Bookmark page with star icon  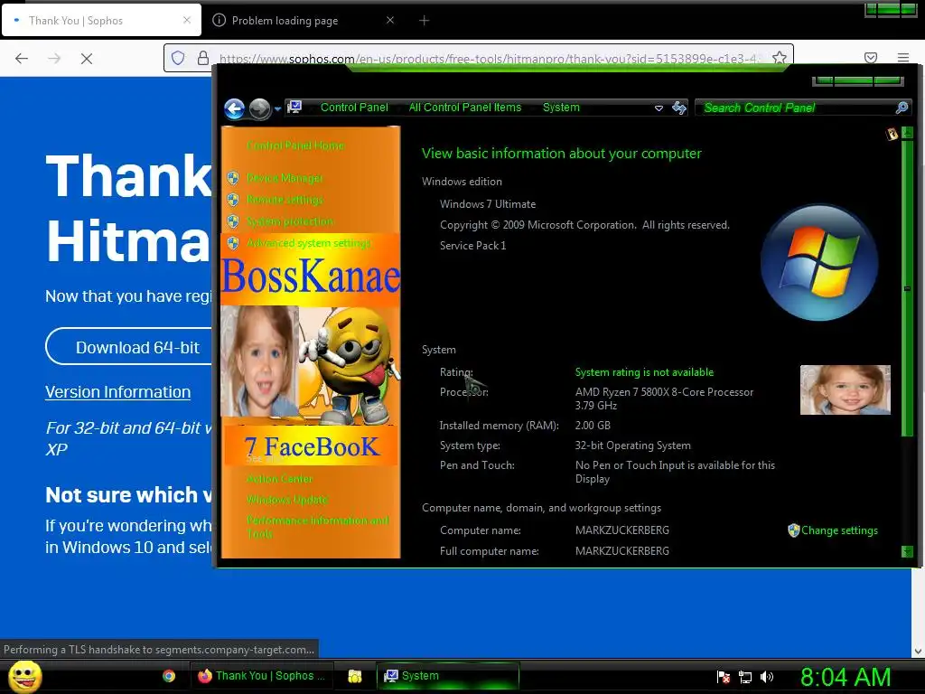point(780,58)
